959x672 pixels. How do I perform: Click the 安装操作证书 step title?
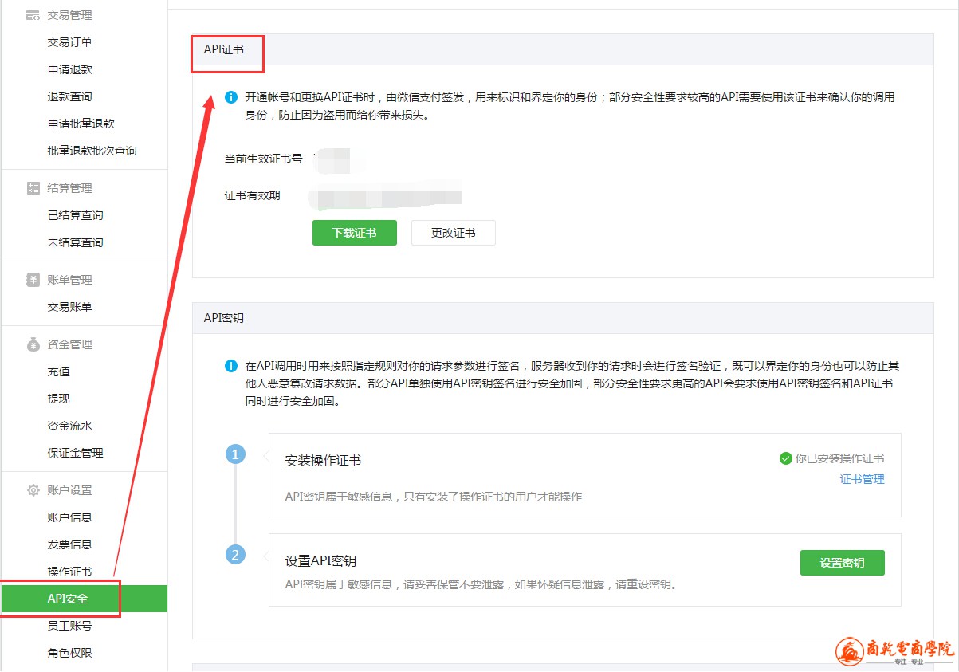pyautogui.click(x=323, y=461)
